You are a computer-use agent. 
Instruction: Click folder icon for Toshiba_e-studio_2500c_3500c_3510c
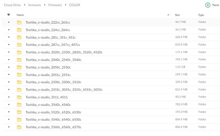click(19, 82)
